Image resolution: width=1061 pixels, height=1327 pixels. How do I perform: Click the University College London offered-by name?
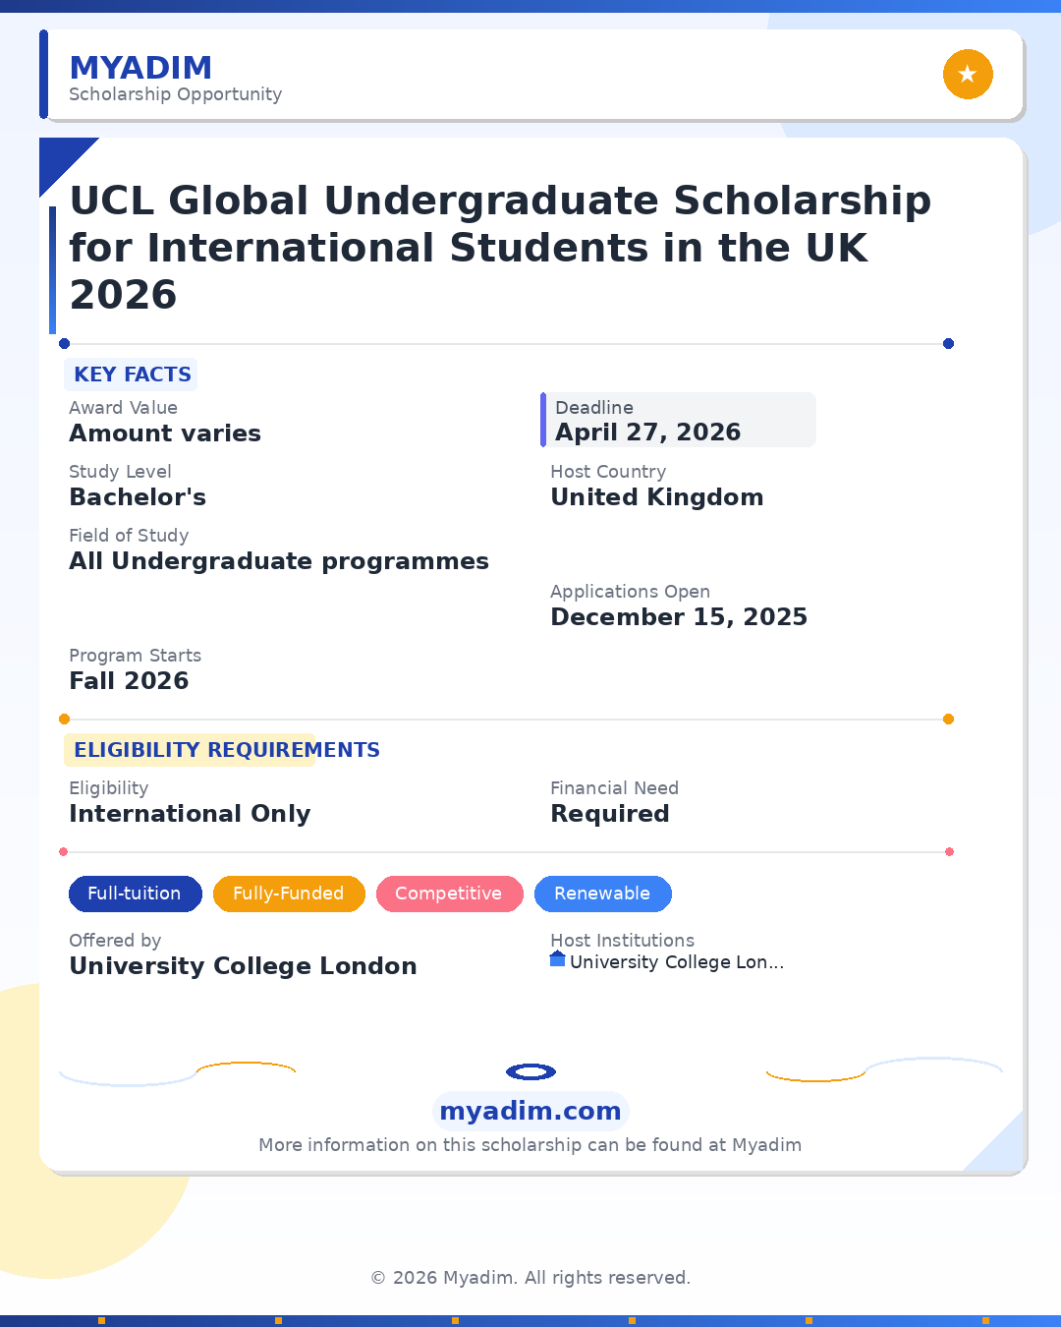[243, 966]
